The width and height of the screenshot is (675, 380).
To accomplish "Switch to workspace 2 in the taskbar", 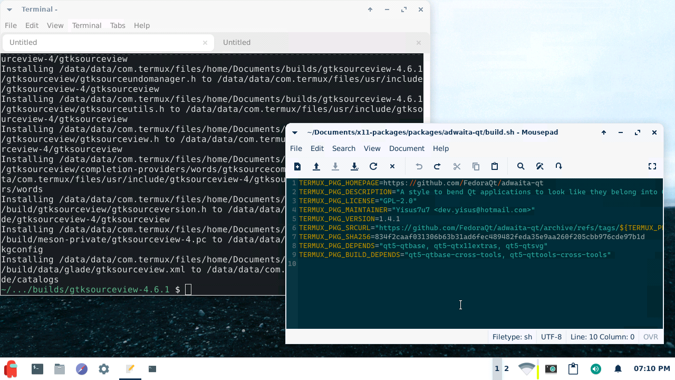I will 505,369.
